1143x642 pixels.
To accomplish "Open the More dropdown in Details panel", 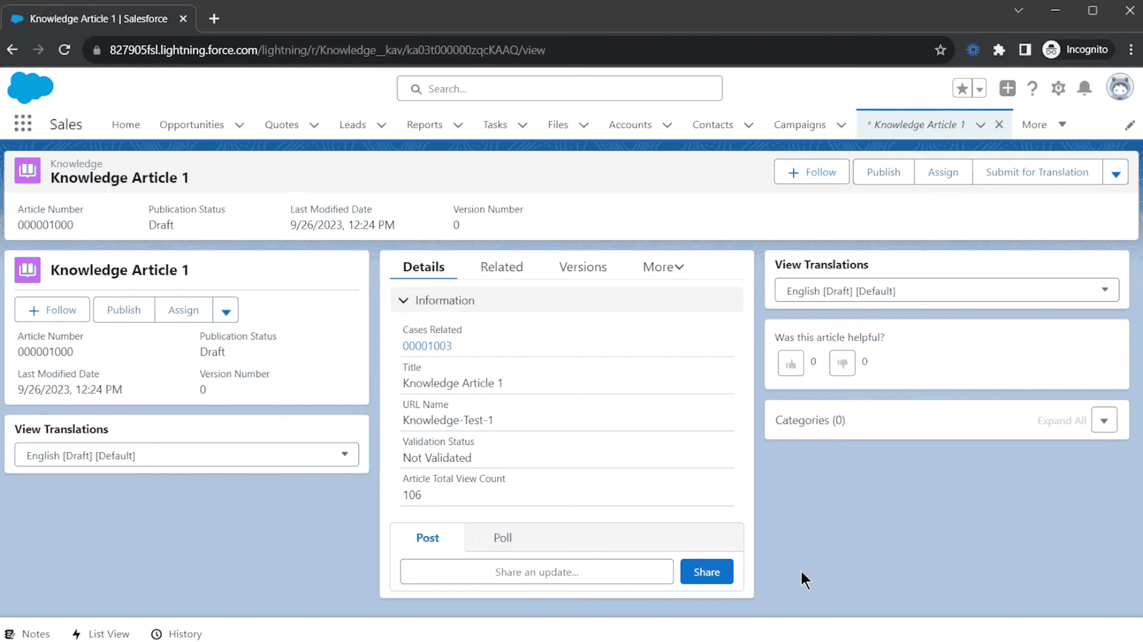I will coord(663,266).
